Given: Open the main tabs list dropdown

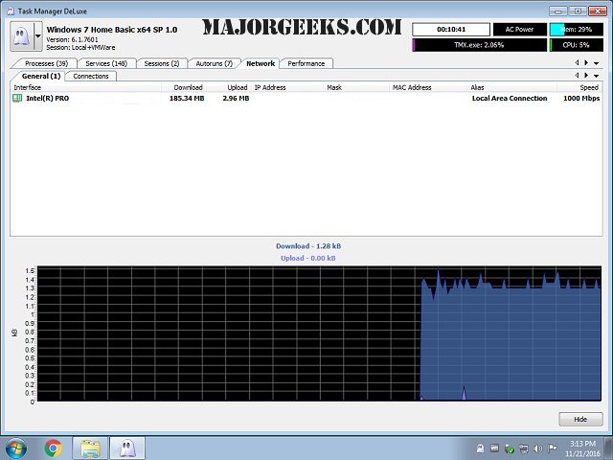Looking at the screenshot, I should 596,63.
